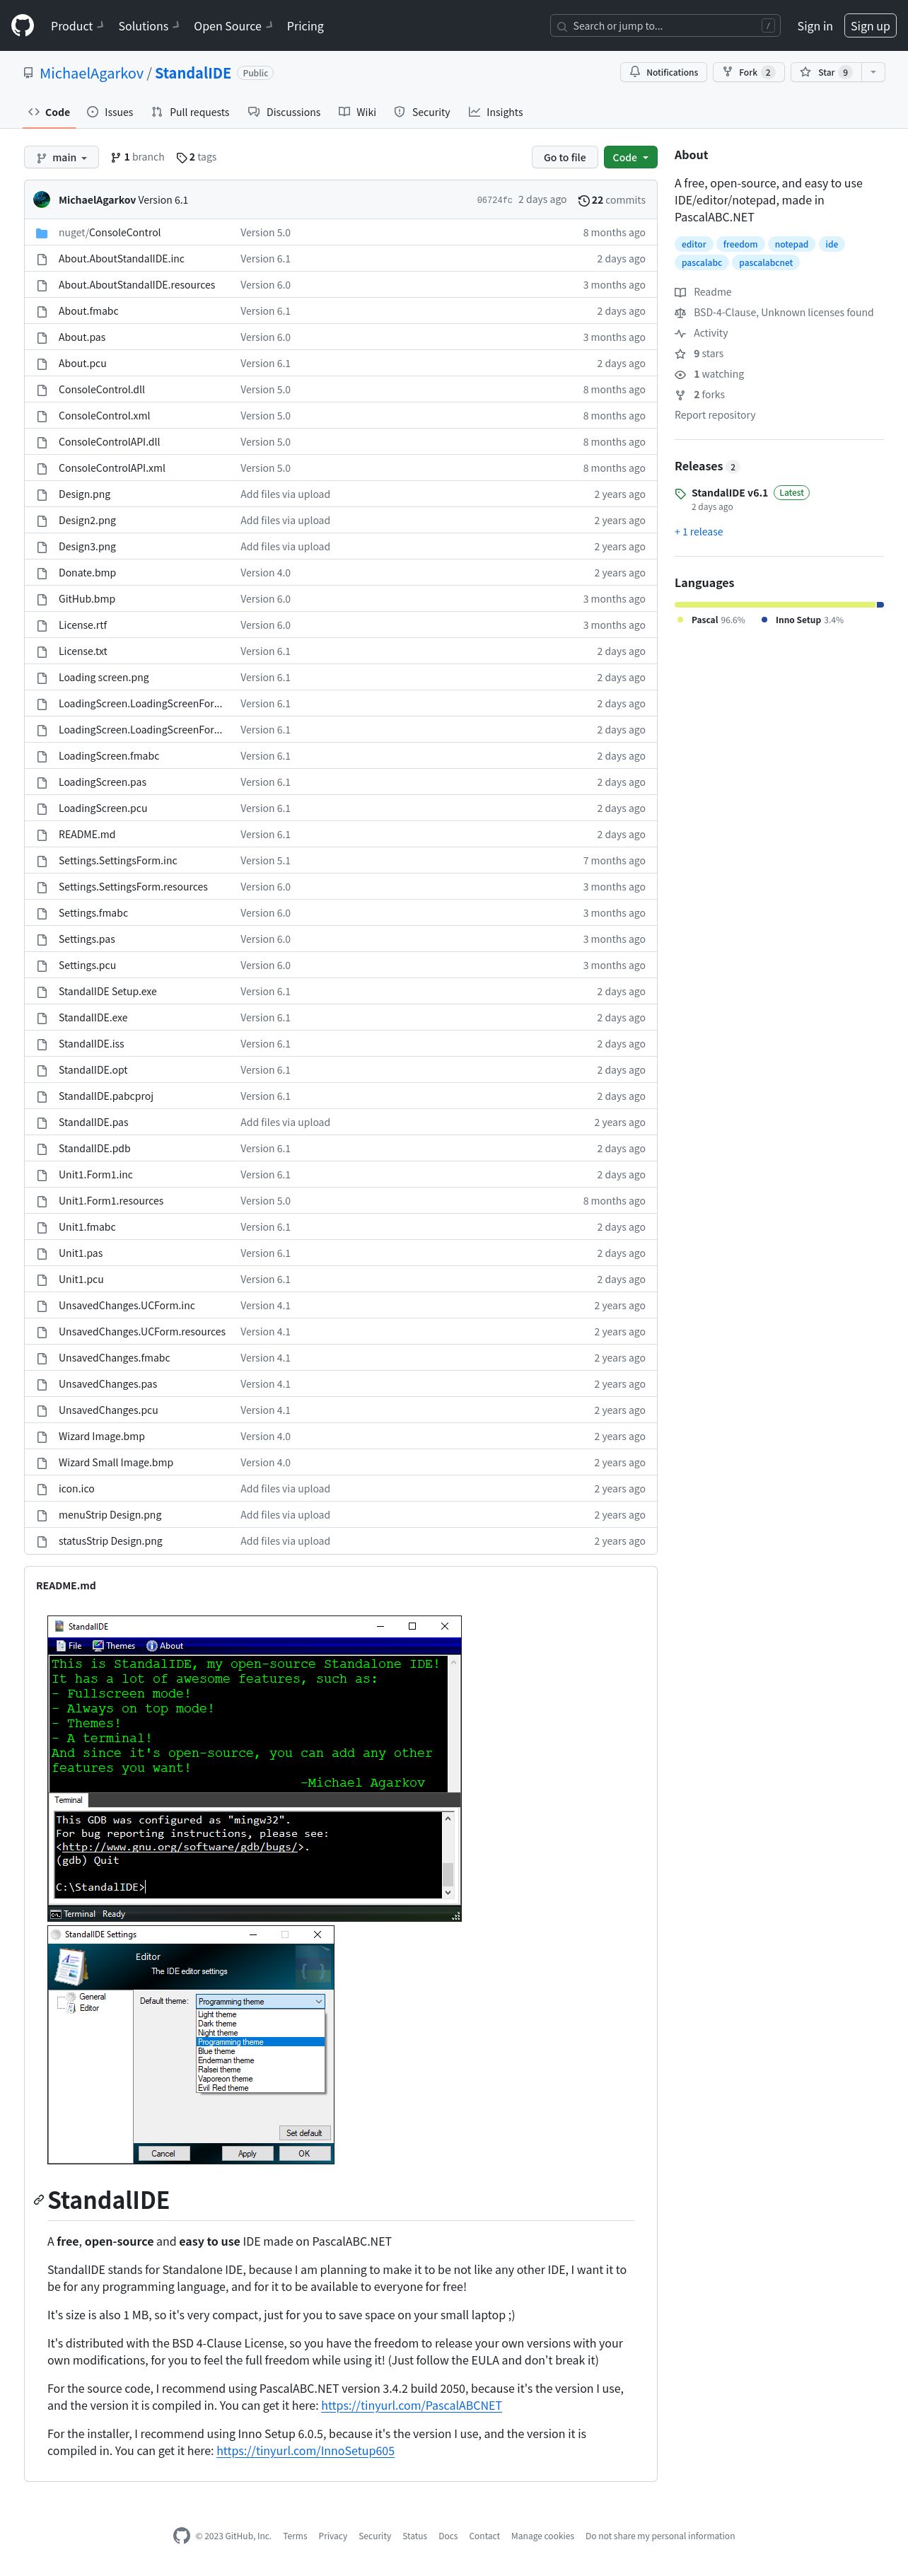The height and width of the screenshot is (2576, 908).
Task: Click the freedom topic tag
Action: pyautogui.click(x=740, y=244)
